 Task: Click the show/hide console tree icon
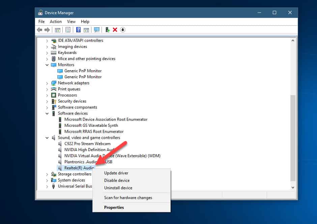click(58, 30)
